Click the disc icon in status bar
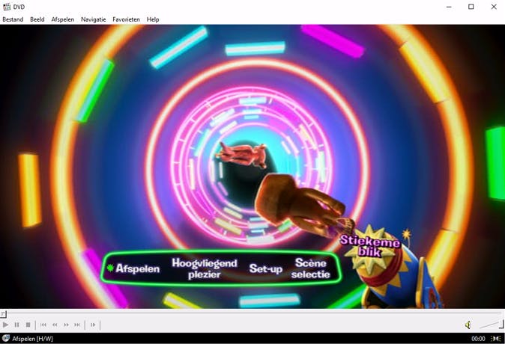Screen dimensions: 505x344 pos(6,338)
